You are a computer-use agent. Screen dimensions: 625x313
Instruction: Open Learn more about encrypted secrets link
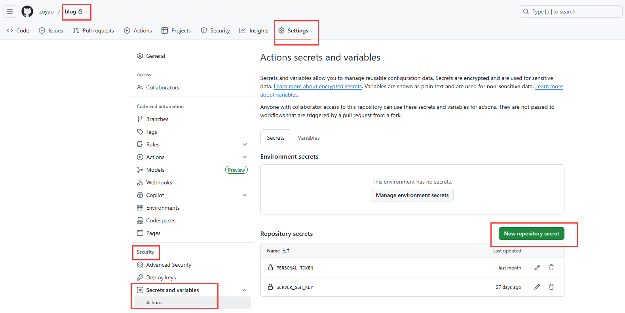tap(317, 86)
